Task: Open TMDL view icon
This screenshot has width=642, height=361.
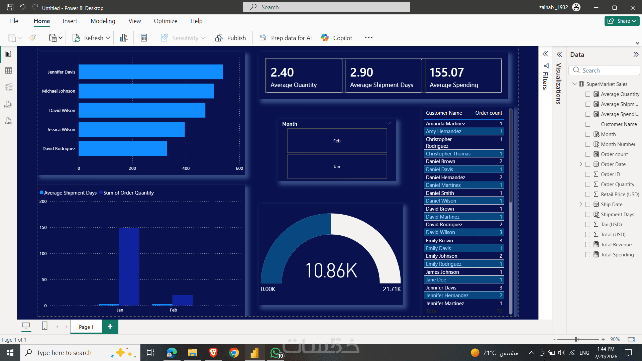Action: (x=8, y=121)
